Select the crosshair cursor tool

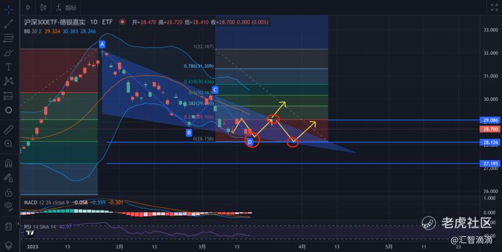(8, 8)
